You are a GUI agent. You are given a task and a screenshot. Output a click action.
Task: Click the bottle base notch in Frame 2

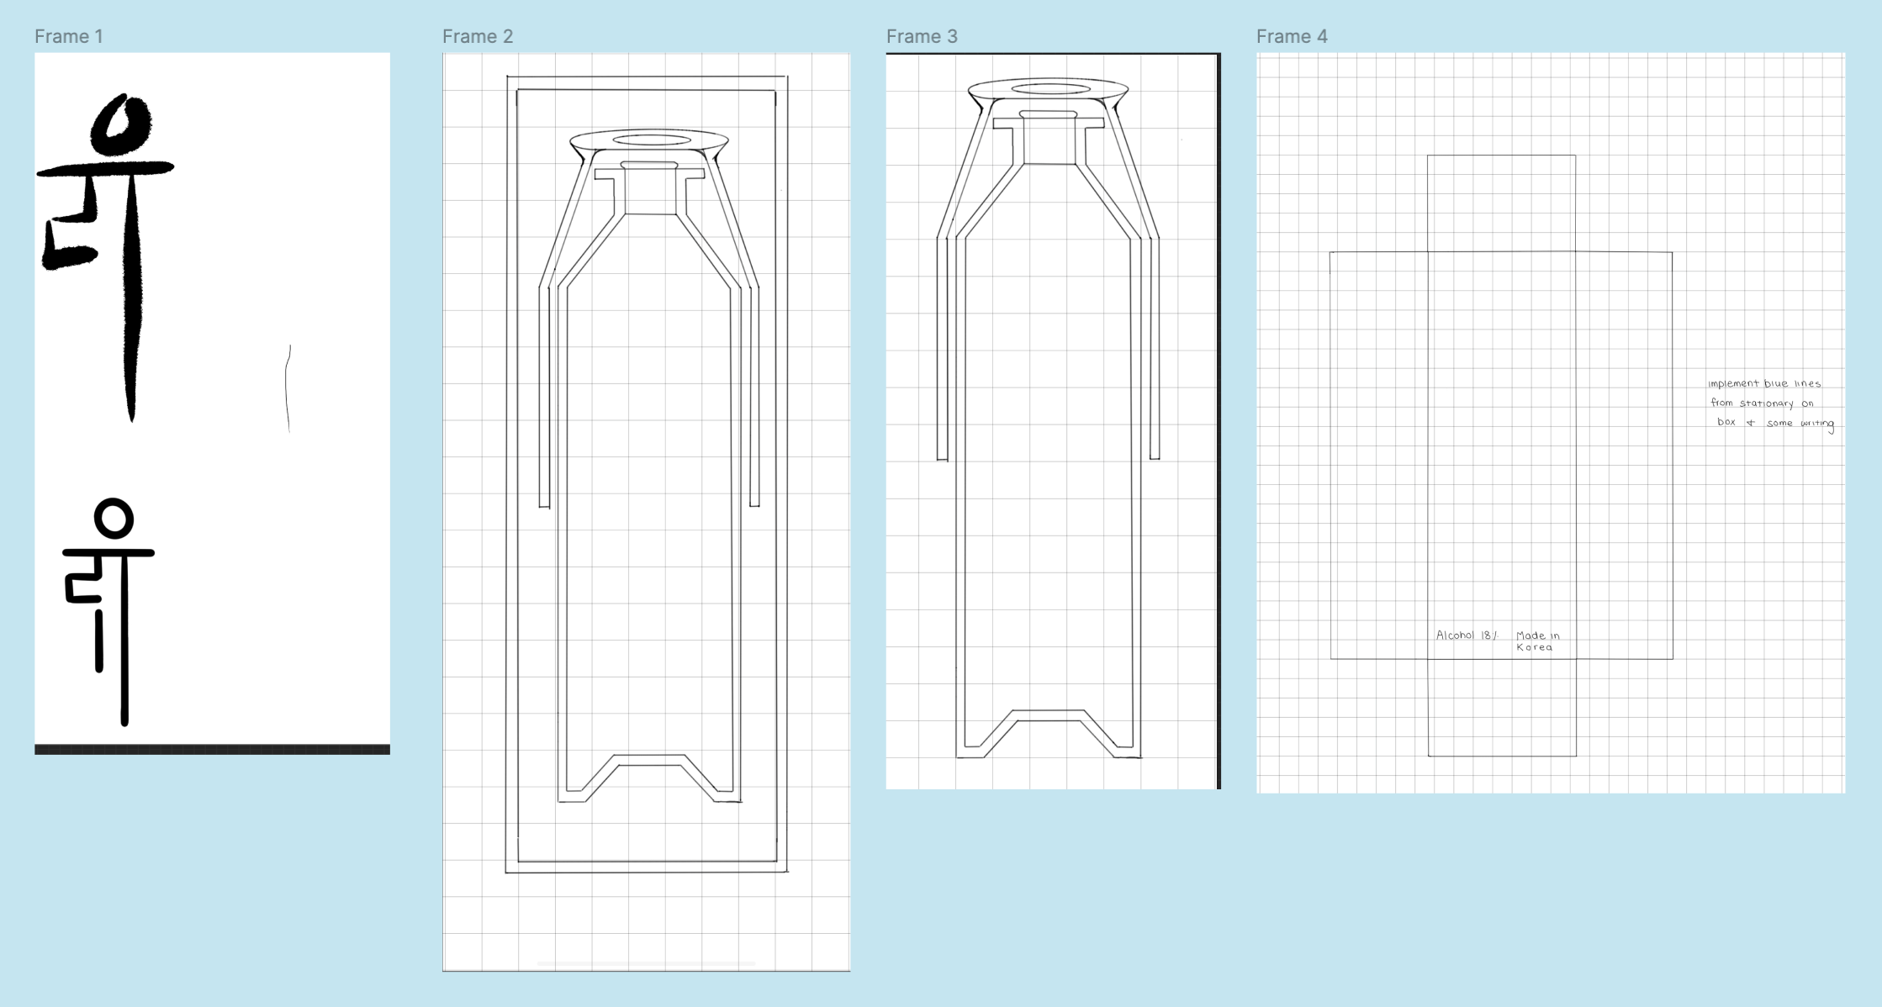click(x=650, y=757)
